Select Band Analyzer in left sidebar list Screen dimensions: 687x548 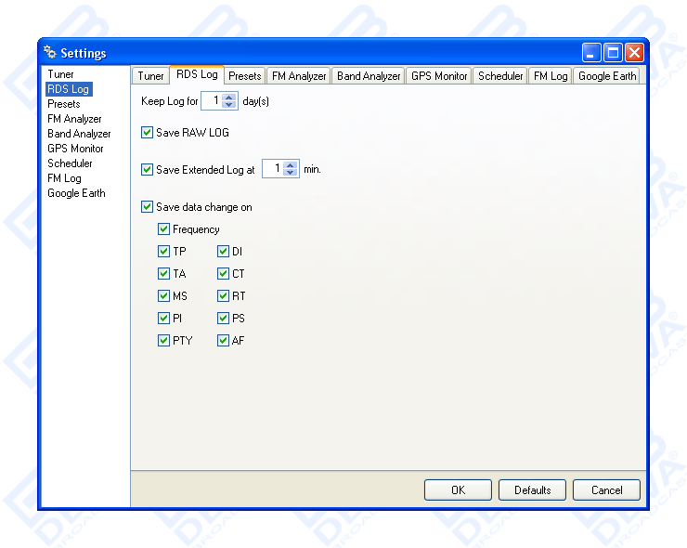pos(79,134)
